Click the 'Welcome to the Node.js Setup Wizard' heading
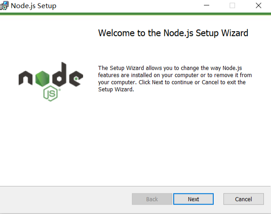Image resolution: width=271 pixels, height=214 pixels. click(173, 33)
